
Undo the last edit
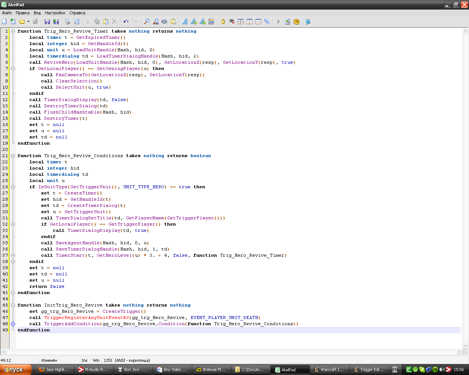[x=126, y=22]
